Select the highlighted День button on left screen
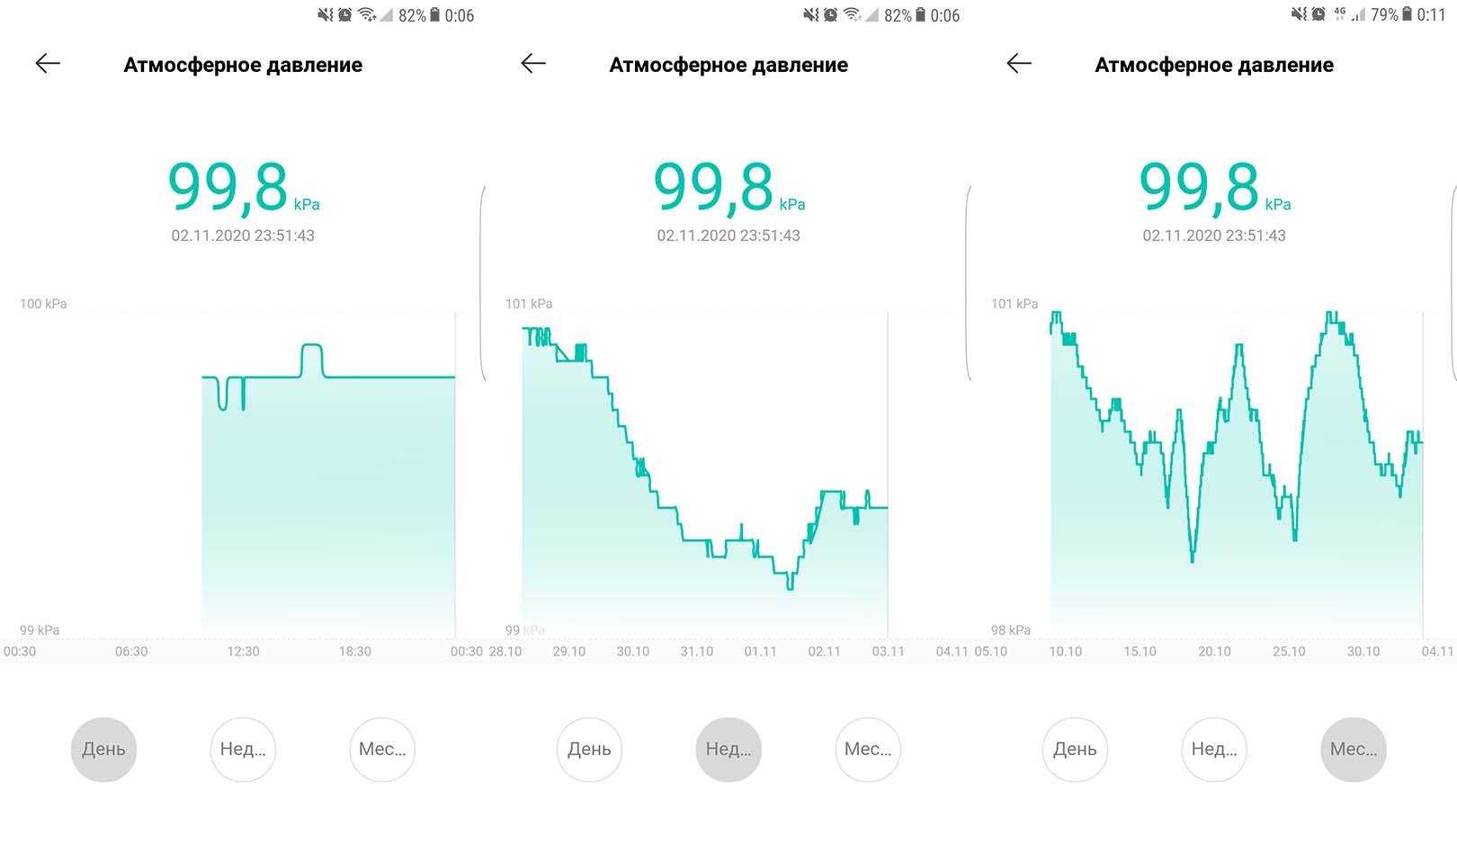The height and width of the screenshot is (863, 1457). [x=103, y=749]
